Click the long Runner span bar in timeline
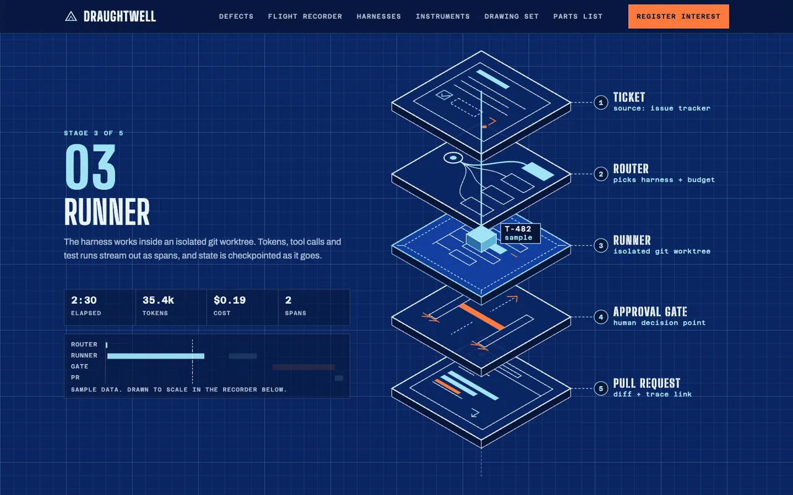Image resolution: width=793 pixels, height=495 pixels. tap(156, 356)
